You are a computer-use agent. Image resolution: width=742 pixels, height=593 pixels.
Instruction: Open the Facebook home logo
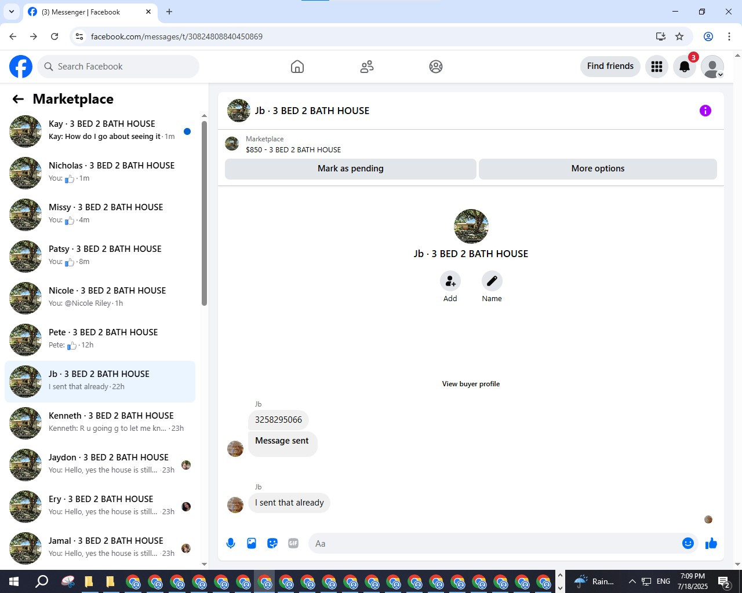click(21, 67)
